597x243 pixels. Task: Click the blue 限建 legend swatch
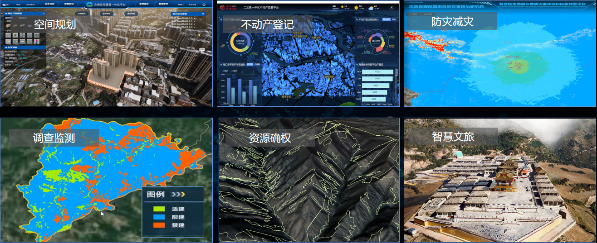(x=159, y=217)
